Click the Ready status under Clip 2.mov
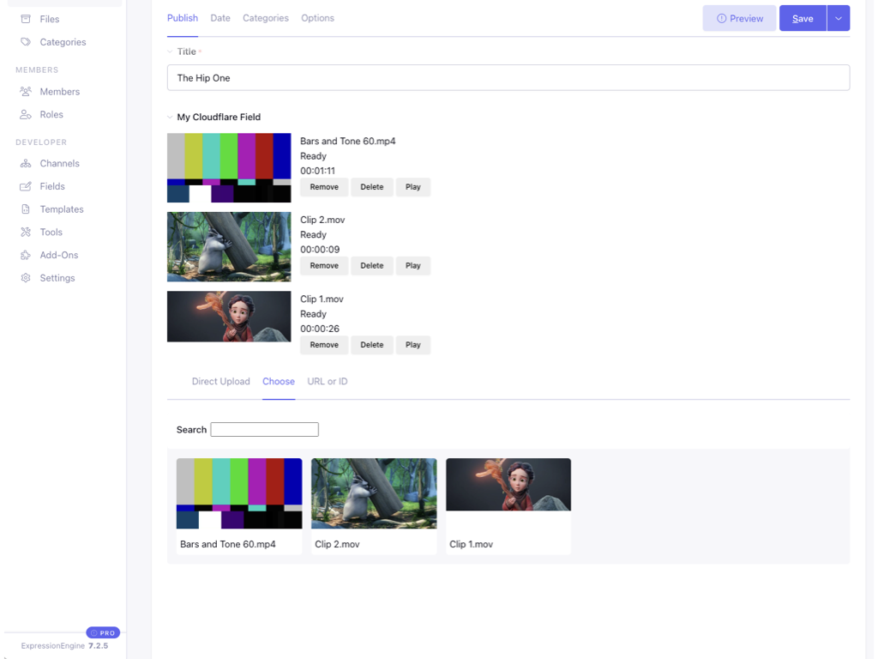This screenshot has height=659, width=878. (313, 235)
